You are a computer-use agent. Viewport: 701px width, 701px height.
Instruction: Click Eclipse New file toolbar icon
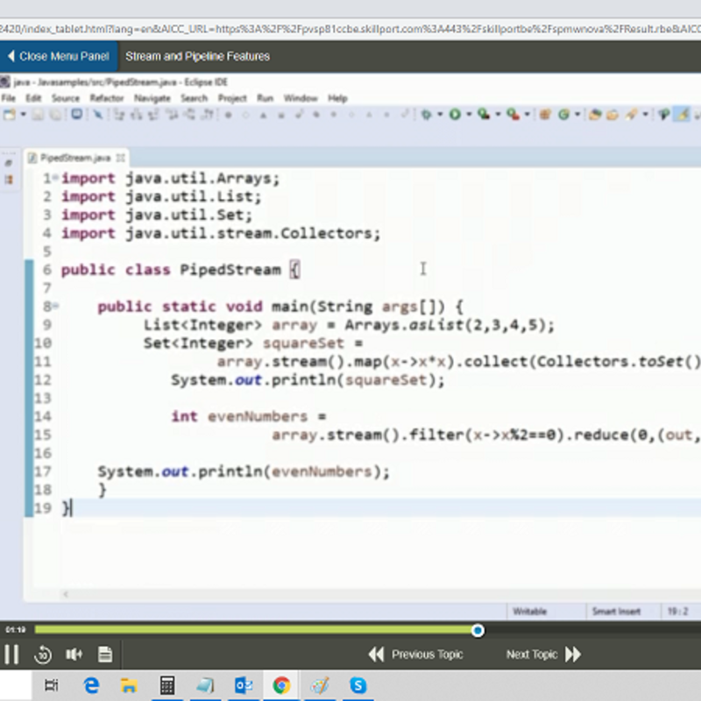coord(10,115)
